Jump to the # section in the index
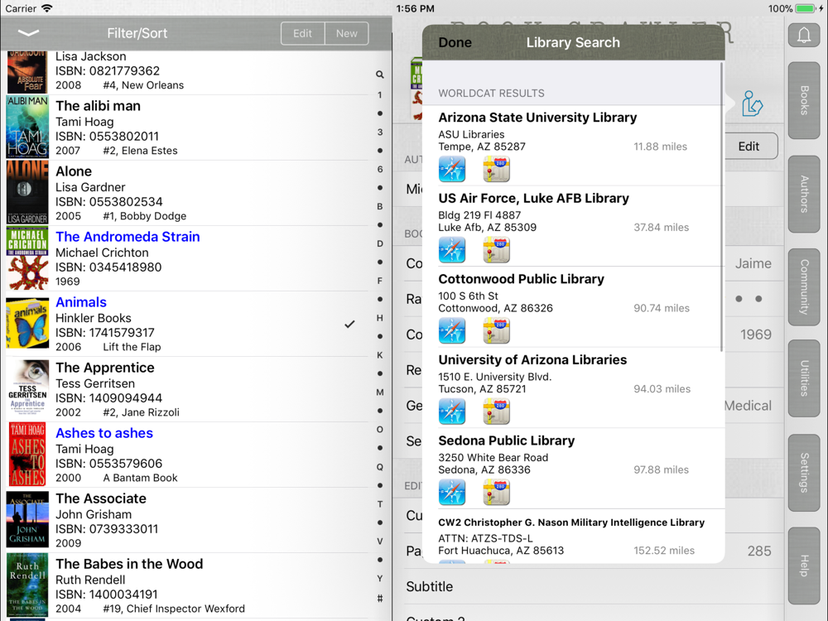Image resolution: width=828 pixels, height=621 pixels. (380, 599)
